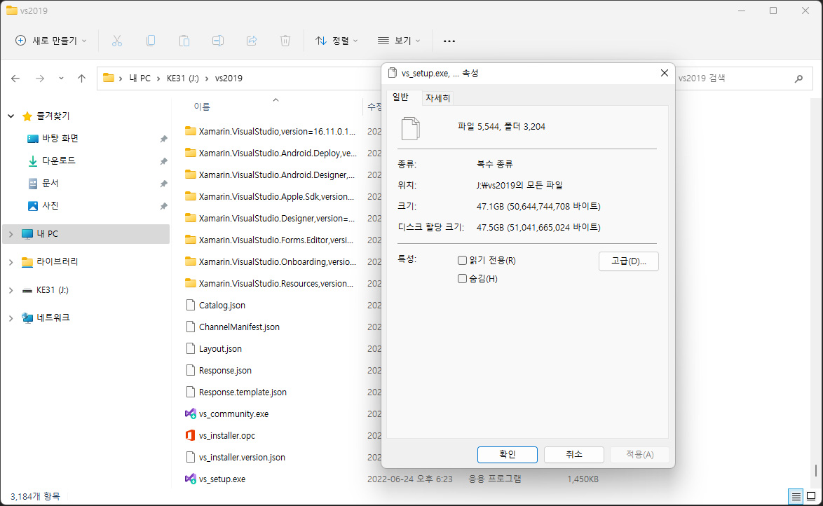Collapse the 즐겨찾기 favorites group
Image resolution: width=823 pixels, height=506 pixels.
(x=11, y=116)
